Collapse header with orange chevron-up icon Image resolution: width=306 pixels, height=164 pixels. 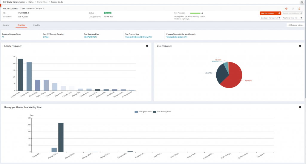(286, 9)
